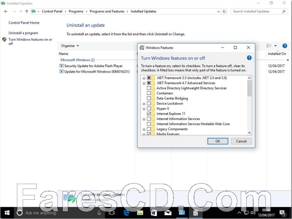Viewport: 292px width, 219px height.
Task: Enable the Containers feature checkbox
Action: pos(149,93)
